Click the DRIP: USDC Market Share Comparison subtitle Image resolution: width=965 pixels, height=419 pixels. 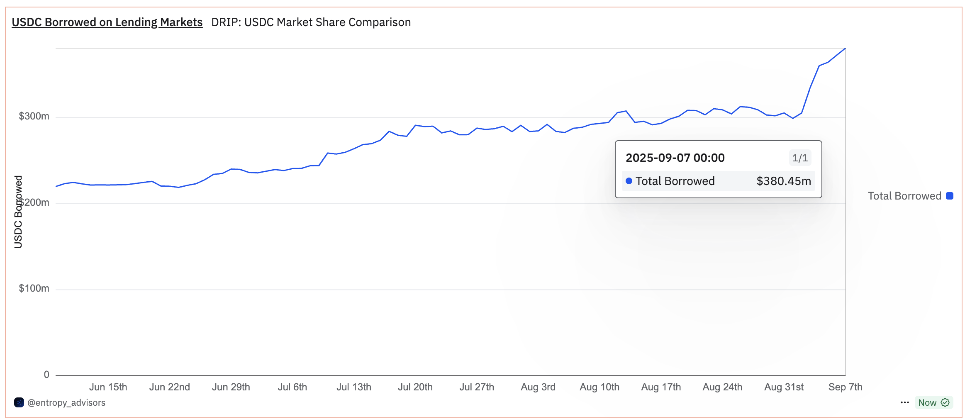coord(311,22)
